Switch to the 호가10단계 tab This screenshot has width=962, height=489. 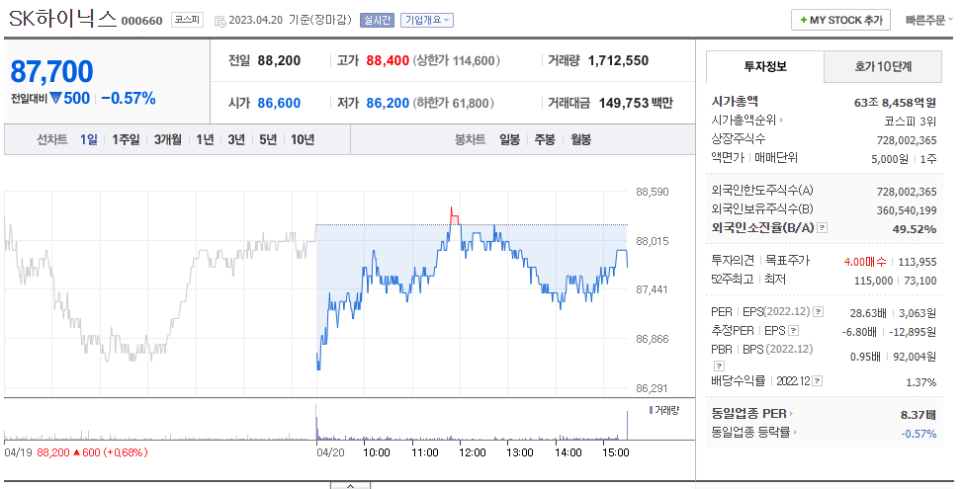pos(882,67)
